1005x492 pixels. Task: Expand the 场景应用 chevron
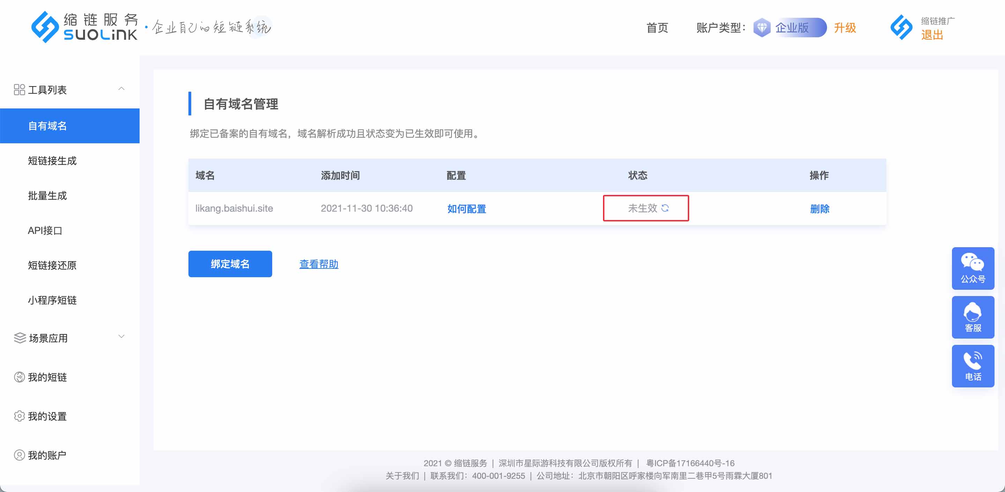tap(121, 336)
